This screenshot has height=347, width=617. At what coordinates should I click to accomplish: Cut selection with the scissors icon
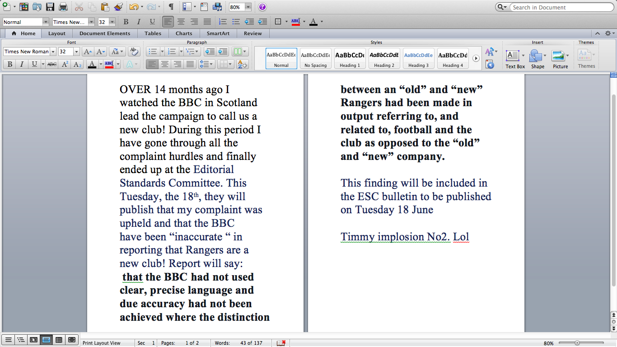tap(79, 7)
